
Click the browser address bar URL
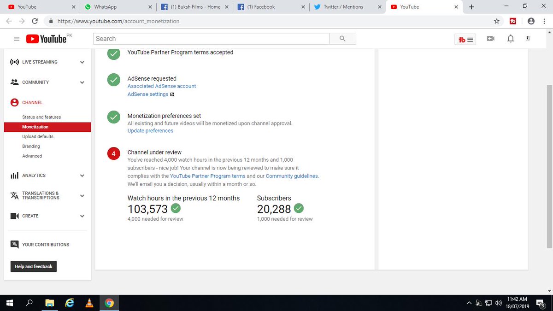click(118, 21)
